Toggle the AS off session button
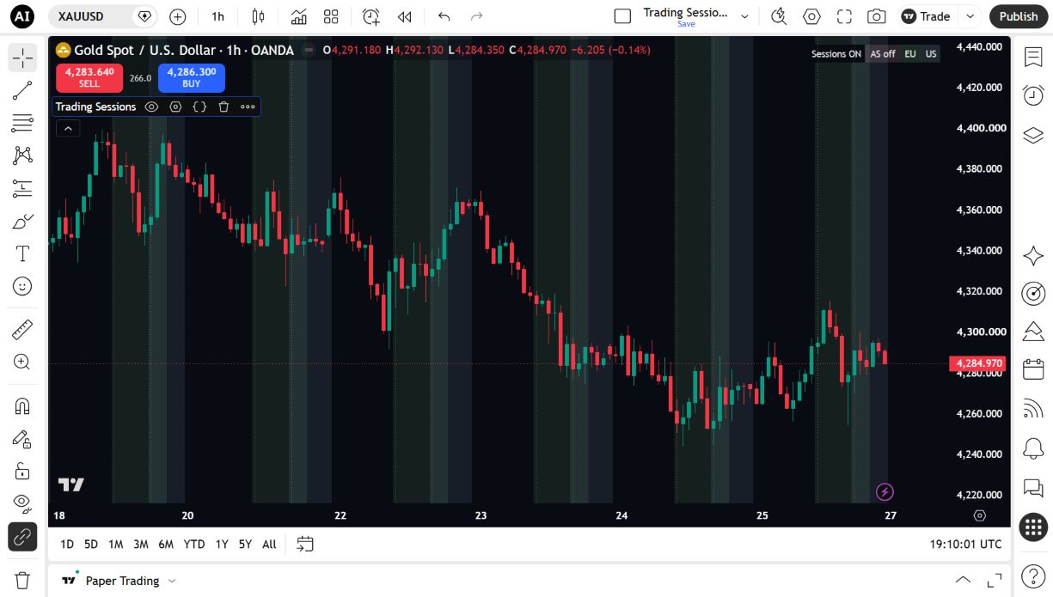The image size is (1053, 597). click(883, 53)
